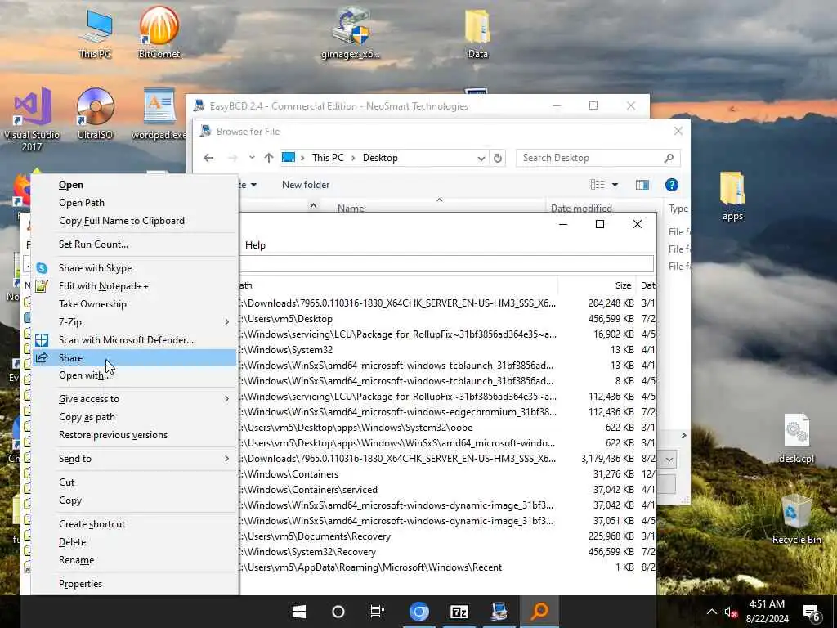Go up one folder level in Browse dialog
The height and width of the screenshot is (628, 837).
268,158
